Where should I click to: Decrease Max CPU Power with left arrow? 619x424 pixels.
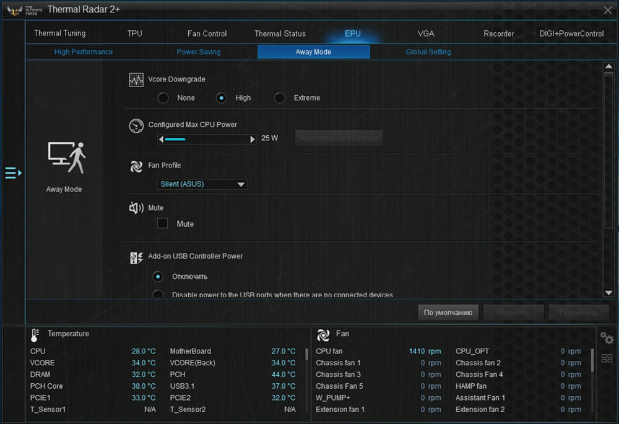click(x=161, y=139)
